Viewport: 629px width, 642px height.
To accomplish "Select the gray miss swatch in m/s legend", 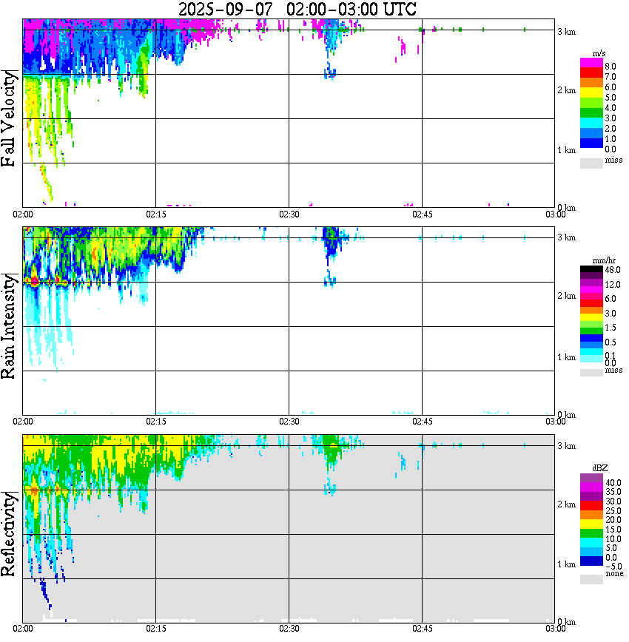I will [x=591, y=163].
